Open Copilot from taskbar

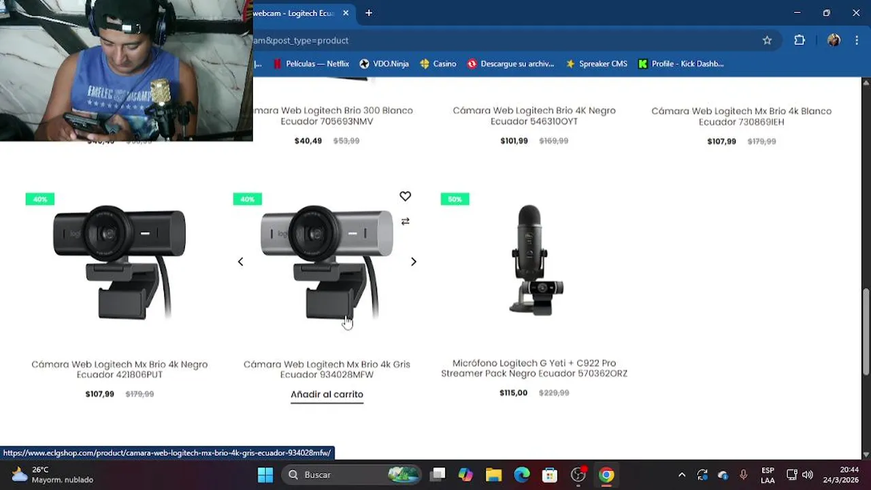click(x=465, y=475)
